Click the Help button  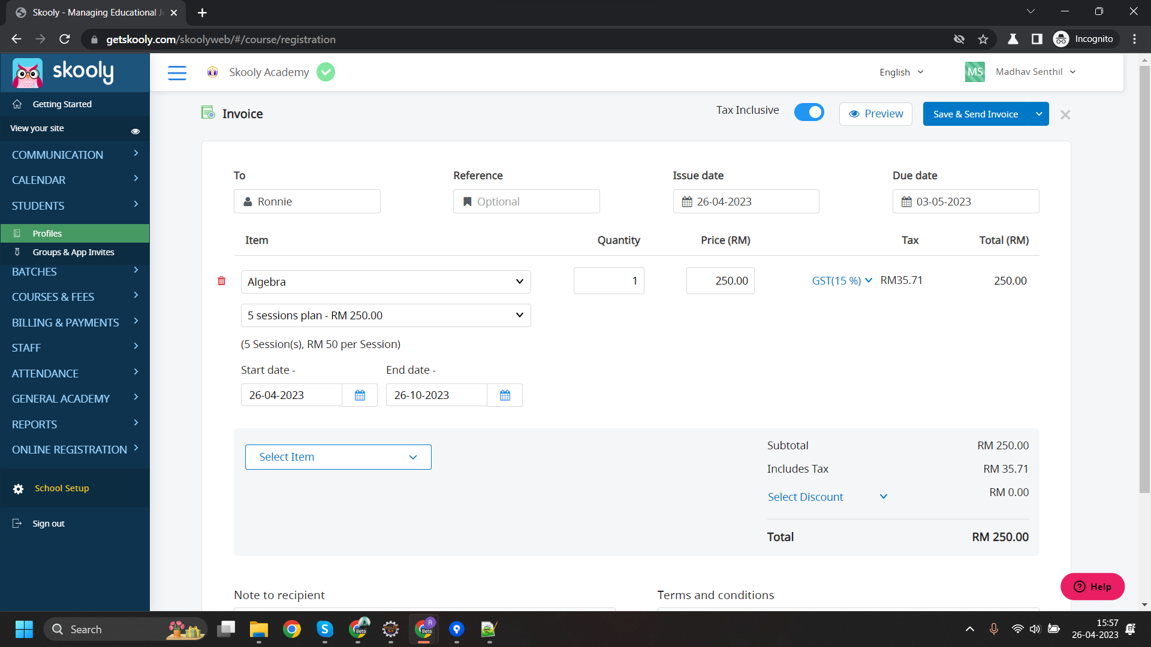[1092, 586]
